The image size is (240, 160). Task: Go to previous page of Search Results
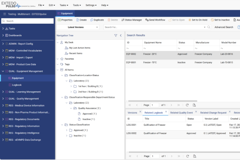(137, 105)
